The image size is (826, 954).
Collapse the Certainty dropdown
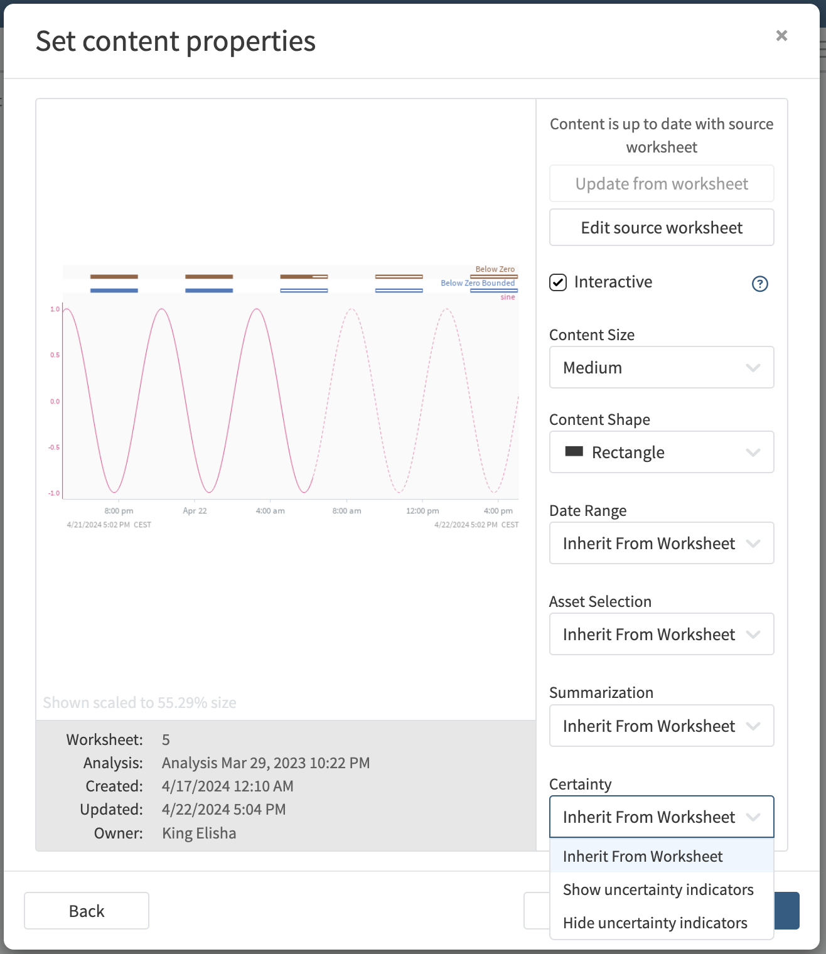coord(661,817)
